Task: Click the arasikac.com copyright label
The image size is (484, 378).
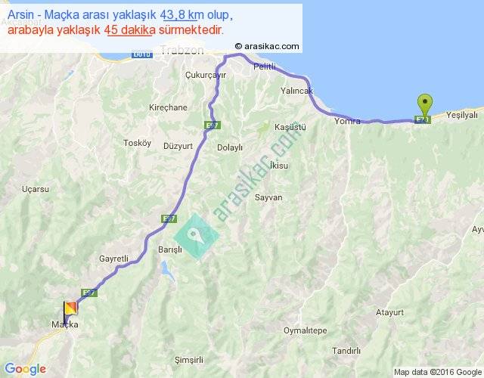Action: 267,46
